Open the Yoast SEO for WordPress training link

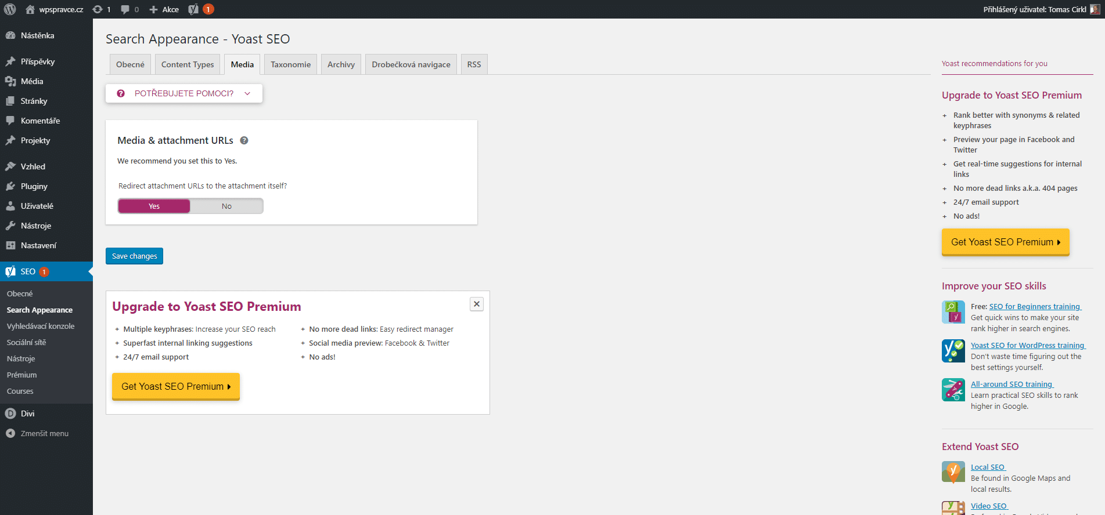[1028, 346]
